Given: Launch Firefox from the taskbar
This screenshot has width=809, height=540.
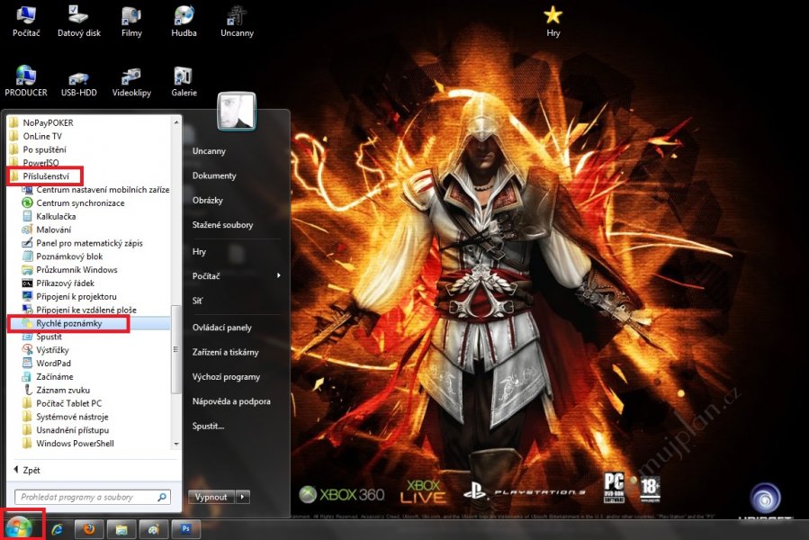Looking at the screenshot, I should 89,529.
